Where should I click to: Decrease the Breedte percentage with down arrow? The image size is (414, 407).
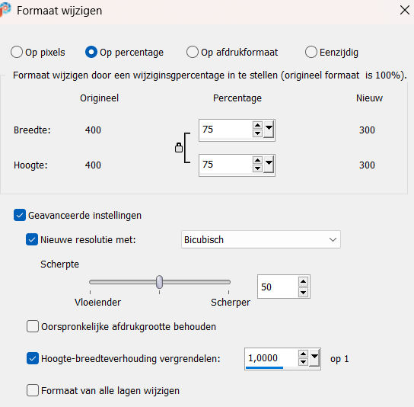click(257, 133)
